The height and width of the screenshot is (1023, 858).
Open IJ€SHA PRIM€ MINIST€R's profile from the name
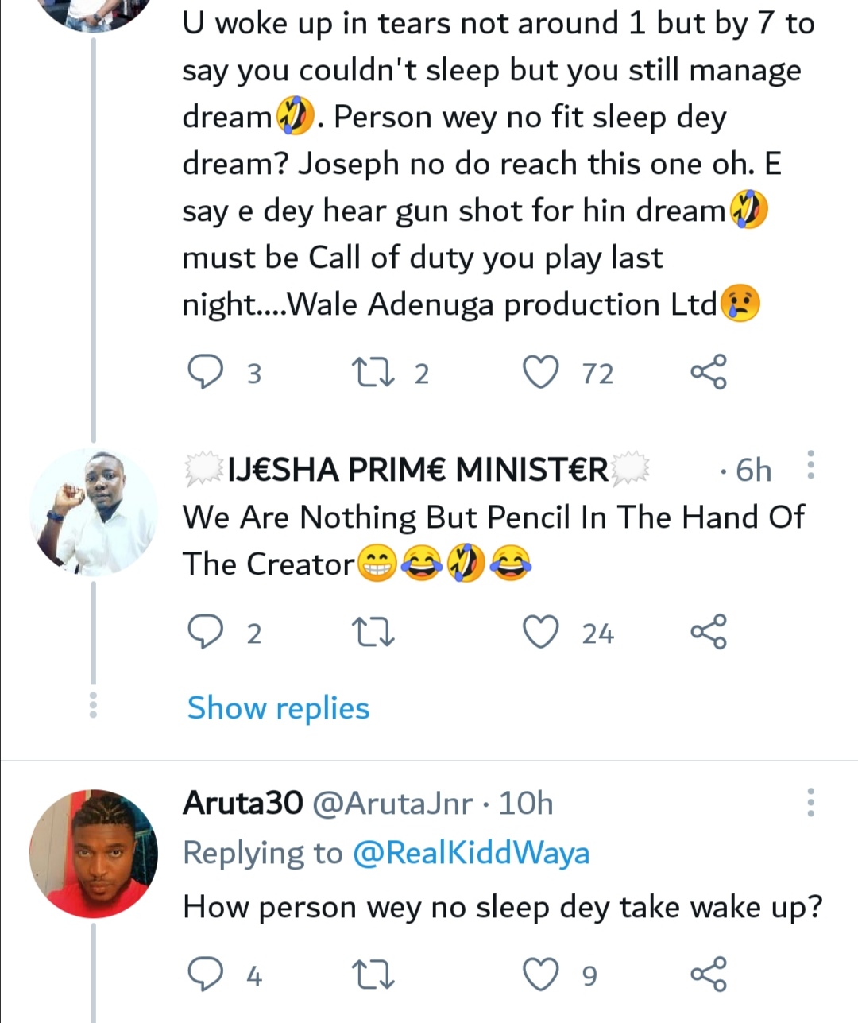point(418,470)
